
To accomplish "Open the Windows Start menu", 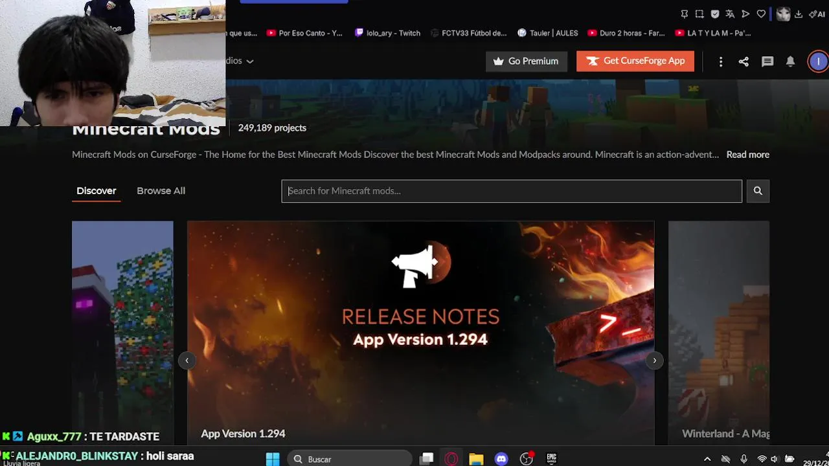I will (273, 459).
